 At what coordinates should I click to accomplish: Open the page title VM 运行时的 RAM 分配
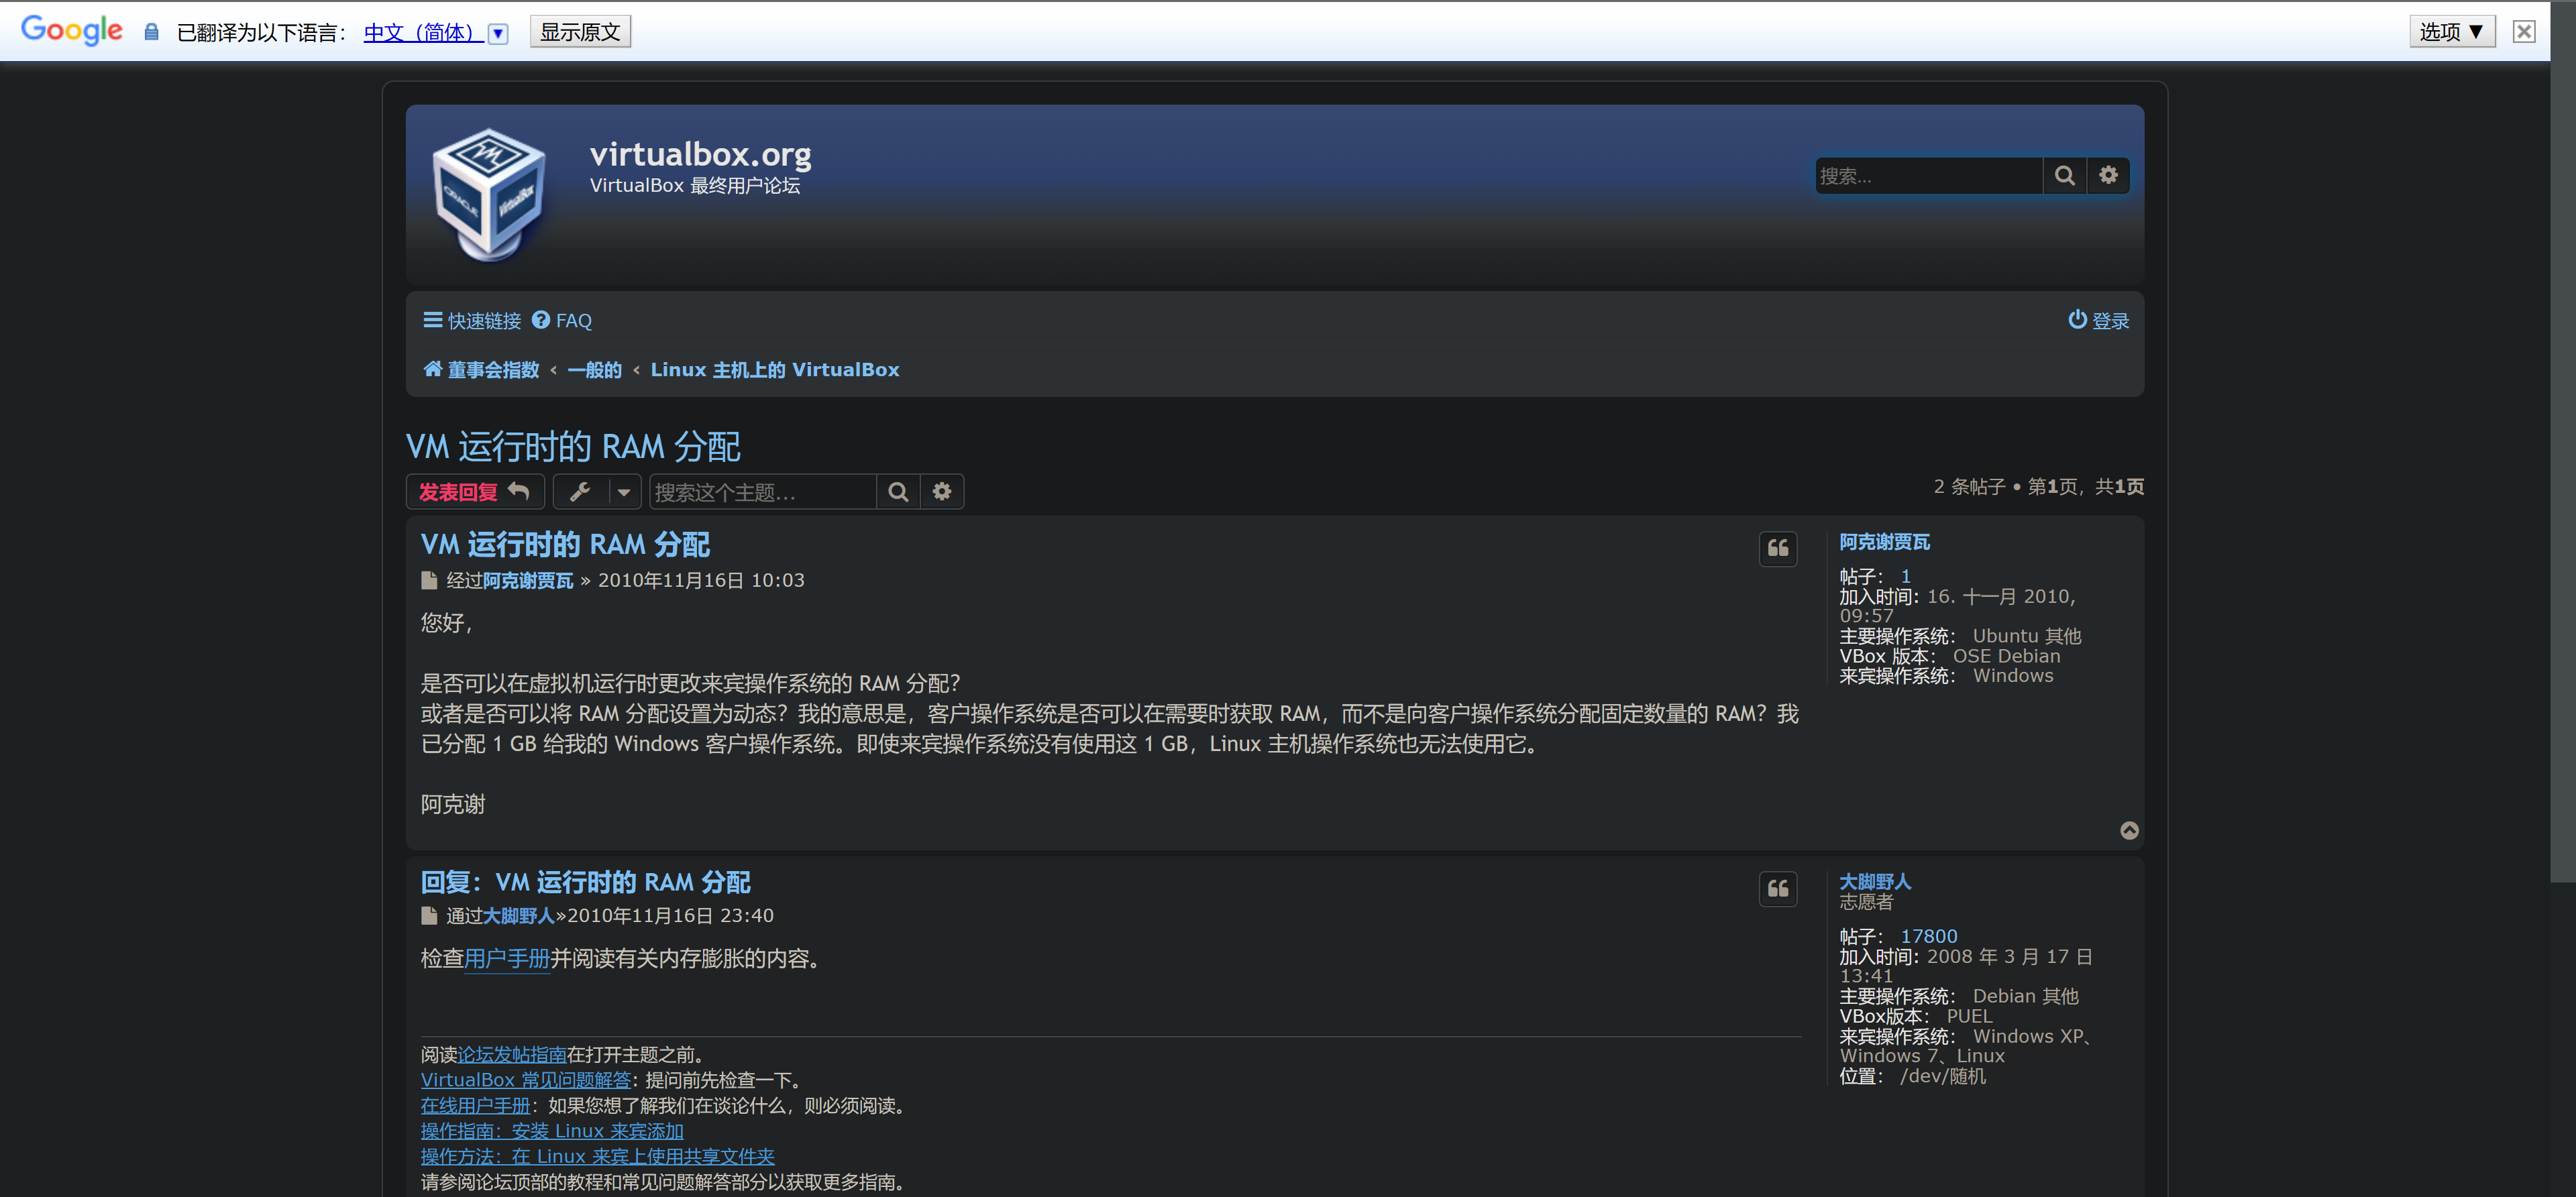pyautogui.click(x=573, y=446)
